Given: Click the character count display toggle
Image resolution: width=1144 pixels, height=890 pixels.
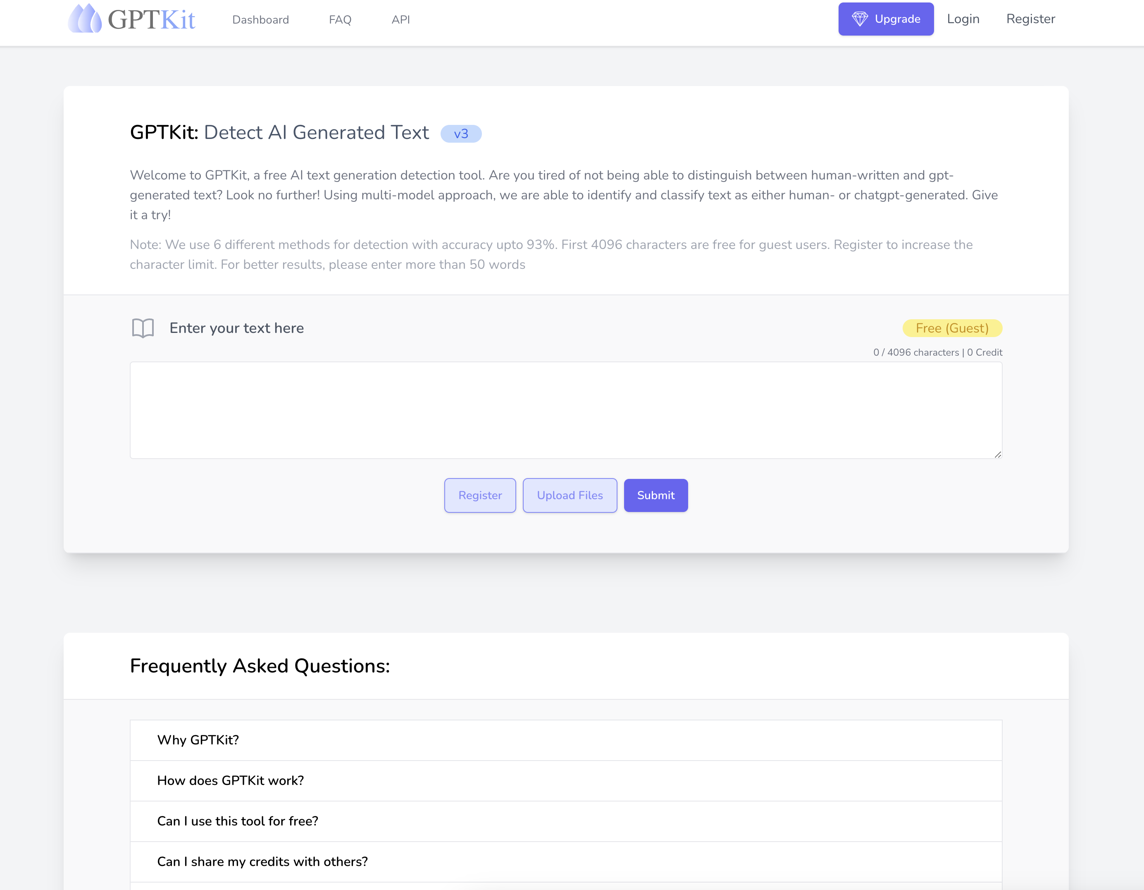Looking at the screenshot, I should 938,352.
